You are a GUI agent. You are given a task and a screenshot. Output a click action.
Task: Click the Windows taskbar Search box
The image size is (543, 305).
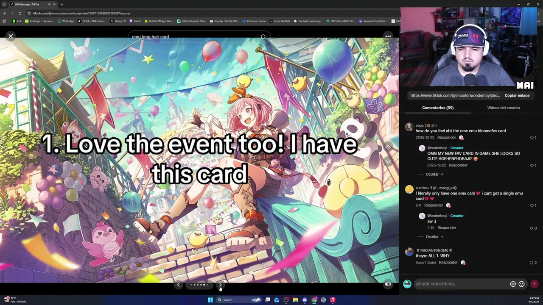(x=239, y=300)
